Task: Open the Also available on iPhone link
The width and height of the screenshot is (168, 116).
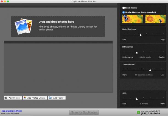Action: (x=12, y=111)
